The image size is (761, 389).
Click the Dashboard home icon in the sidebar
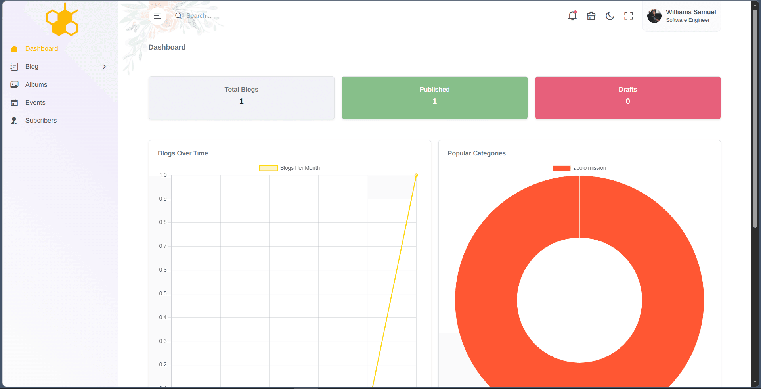tap(15, 49)
